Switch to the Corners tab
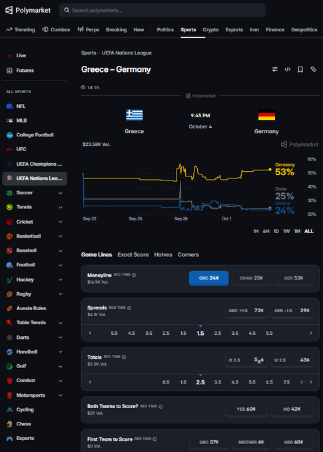323x452 pixels. (188, 255)
